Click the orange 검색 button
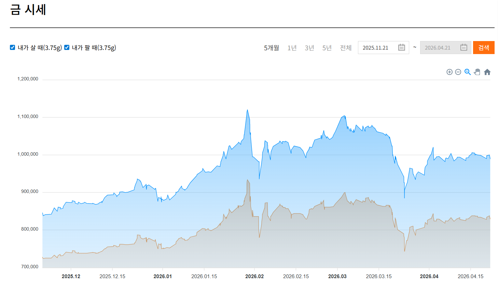Image resolution: width=498 pixels, height=285 pixels. 484,48
